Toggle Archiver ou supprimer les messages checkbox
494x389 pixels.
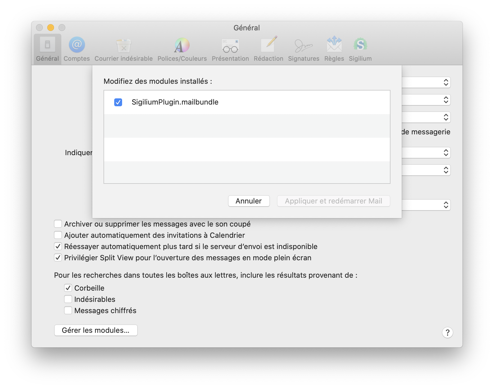pos(58,224)
